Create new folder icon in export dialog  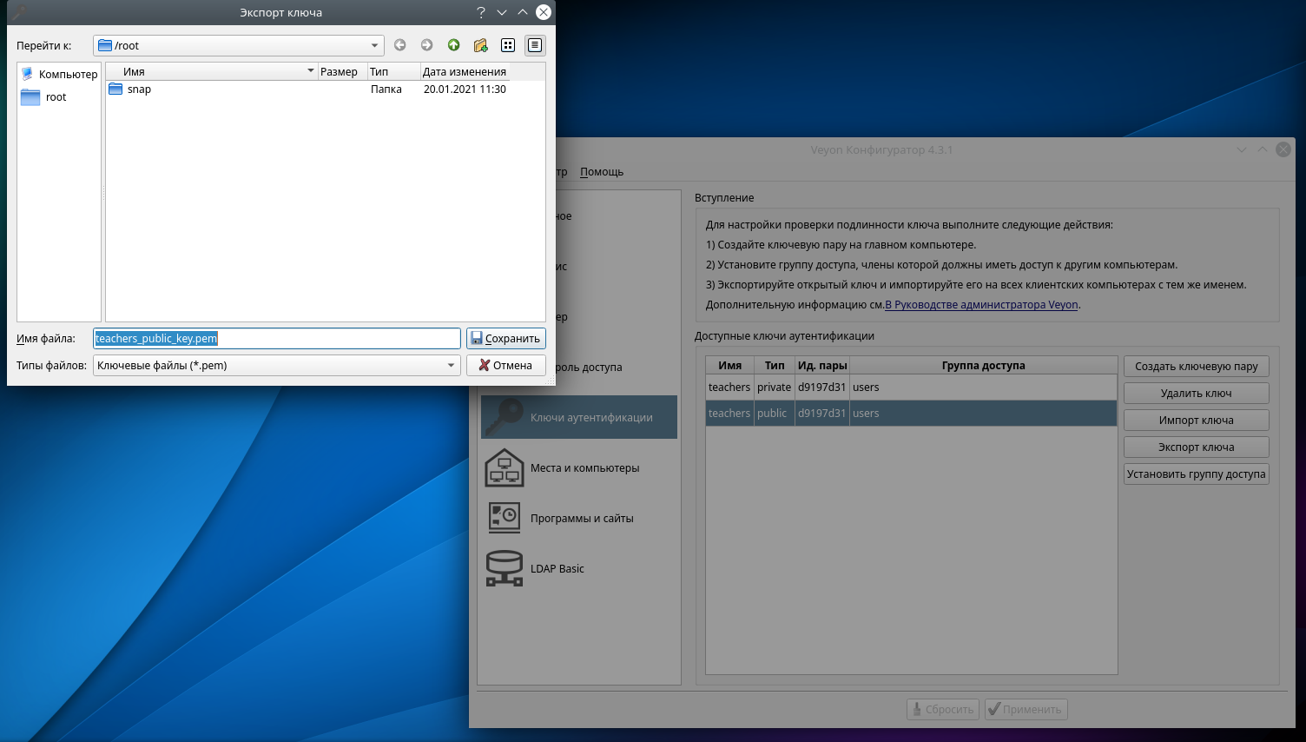(x=480, y=45)
